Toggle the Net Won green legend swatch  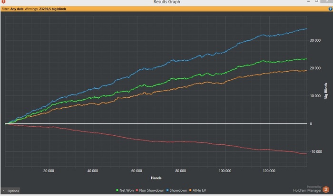(117, 190)
